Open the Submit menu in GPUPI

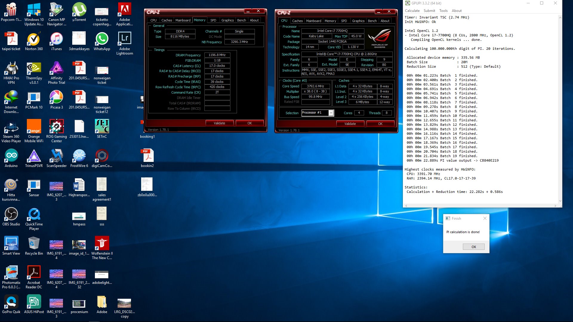click(x=429, y=11)
